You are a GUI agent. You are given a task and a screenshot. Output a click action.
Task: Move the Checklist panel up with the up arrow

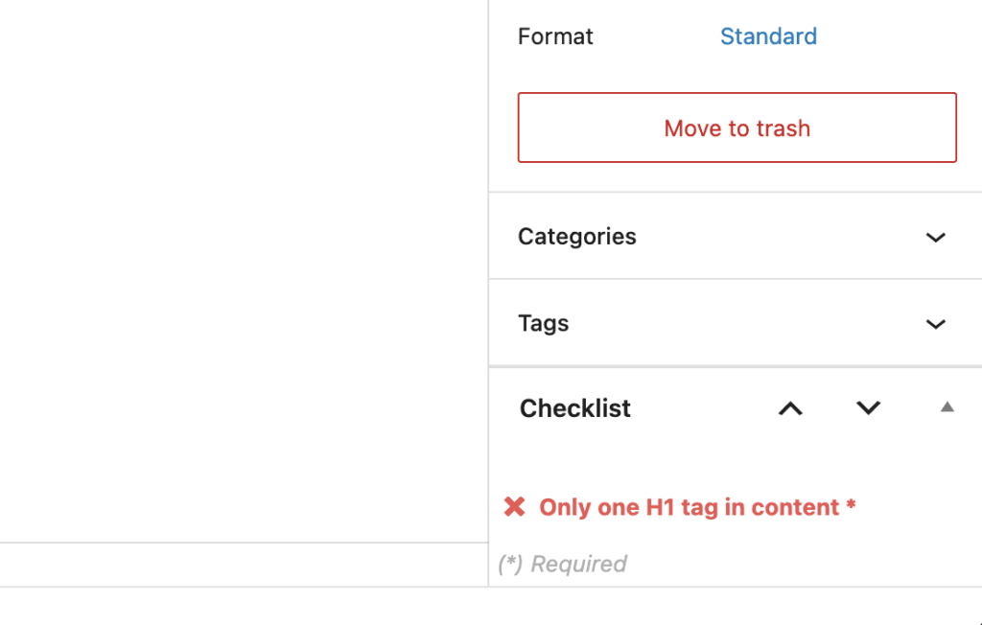[790, 408]
